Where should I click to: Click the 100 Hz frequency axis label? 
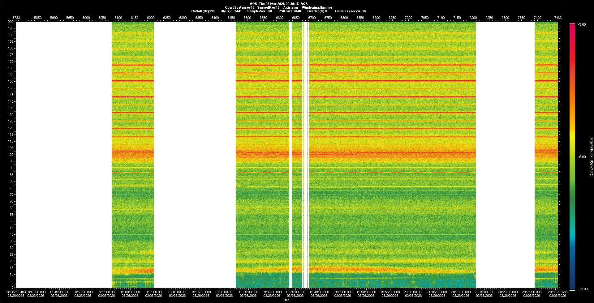(x=11, y=155)
